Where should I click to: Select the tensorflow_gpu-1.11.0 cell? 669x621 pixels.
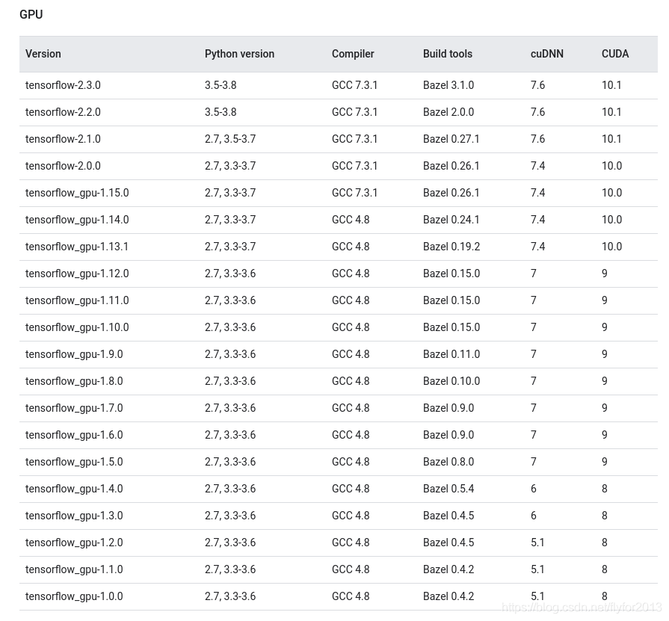point(77,300)
